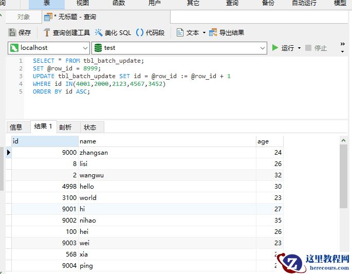Switch to the Status (状态) tab
352x274 pixels.
coord(90,127)
